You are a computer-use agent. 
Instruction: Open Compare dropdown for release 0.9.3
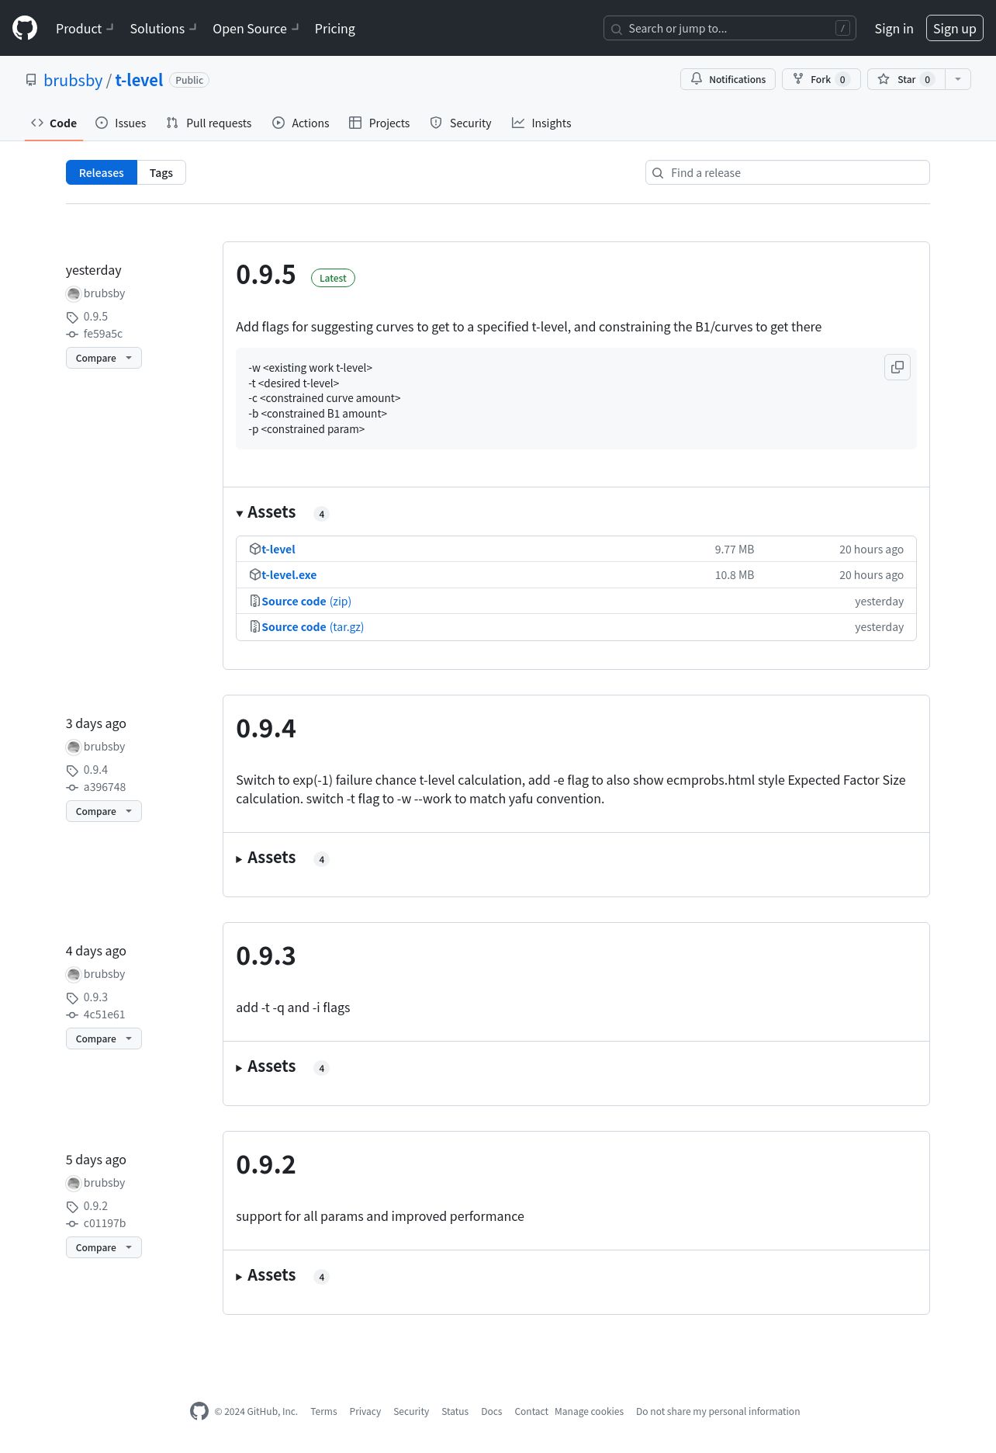point(104,1039)
